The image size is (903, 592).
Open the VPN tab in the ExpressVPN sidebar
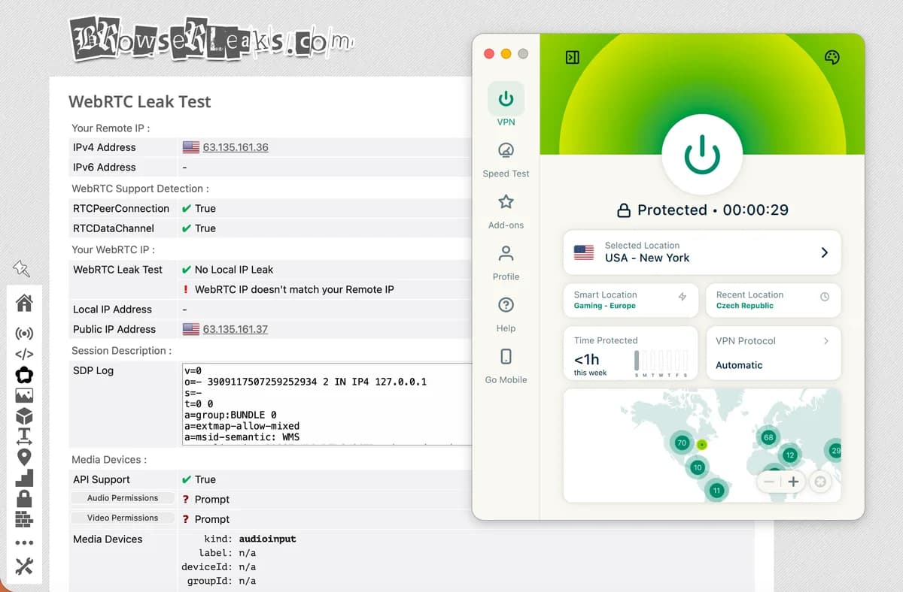506,105
